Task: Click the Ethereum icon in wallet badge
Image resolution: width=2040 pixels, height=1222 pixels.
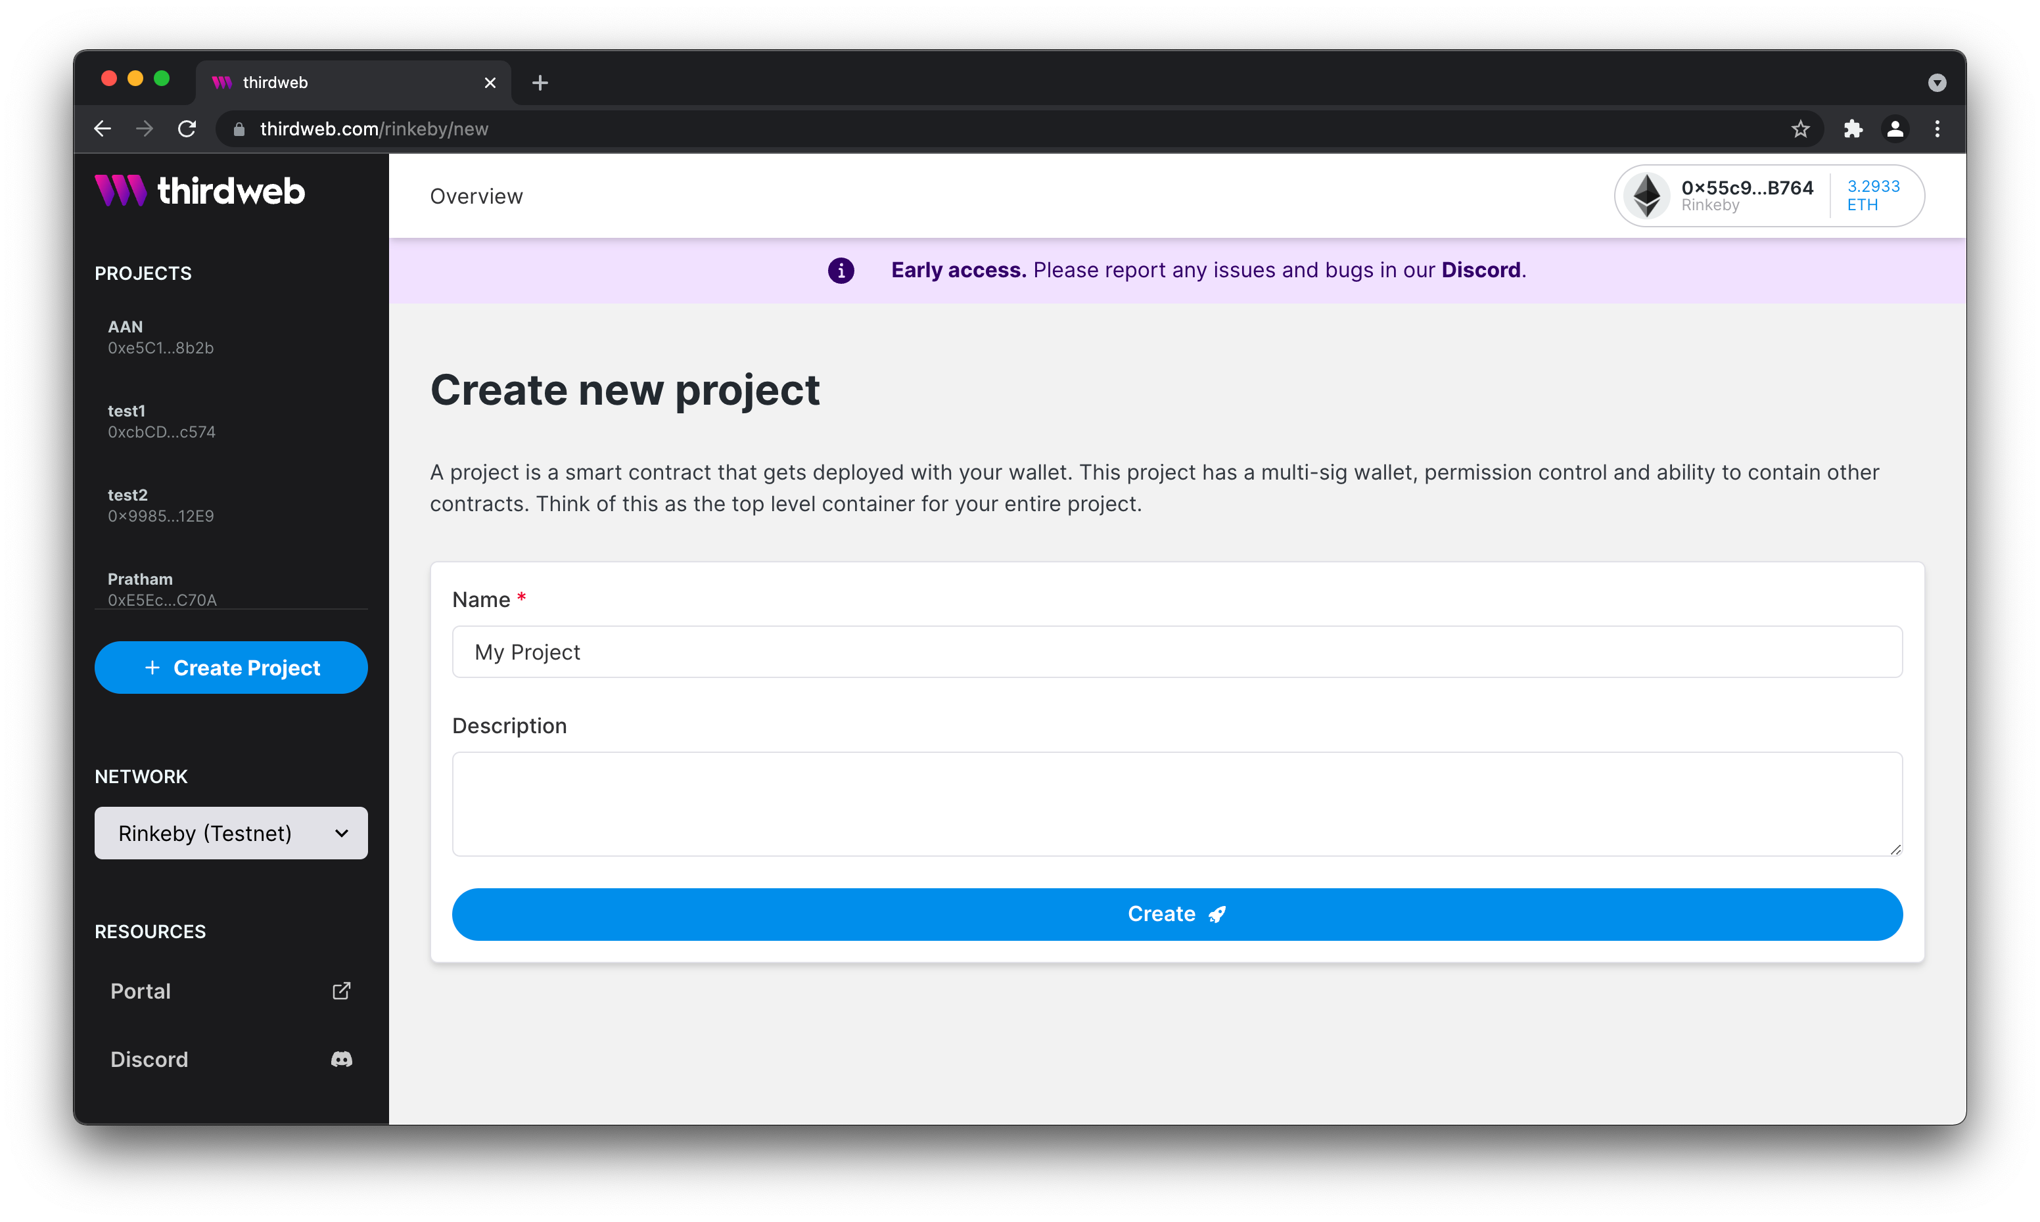Action: (x=1646, y=195)
